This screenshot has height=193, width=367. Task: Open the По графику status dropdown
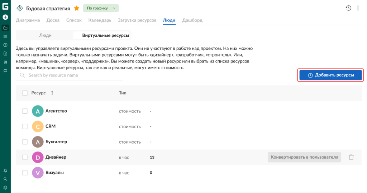[x=101, y=8]
